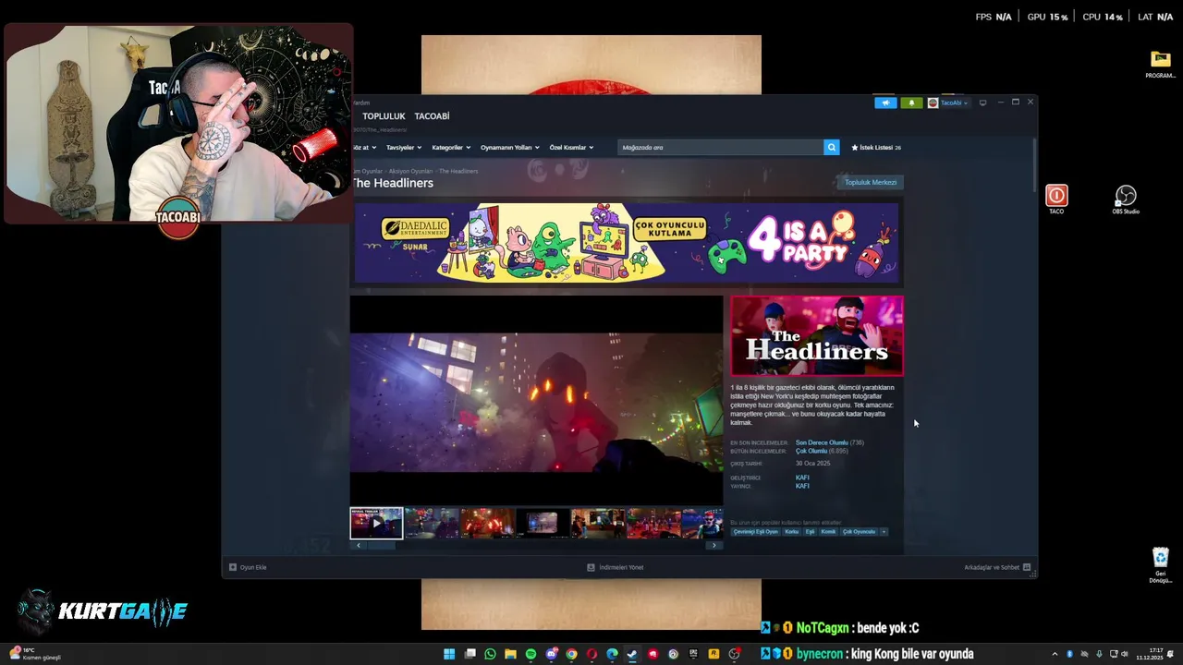Image resolution: width=1183 pixels, height=665 pixels.
Task: Open the TACO desktop shortcut
Action: click(1056, 199)
